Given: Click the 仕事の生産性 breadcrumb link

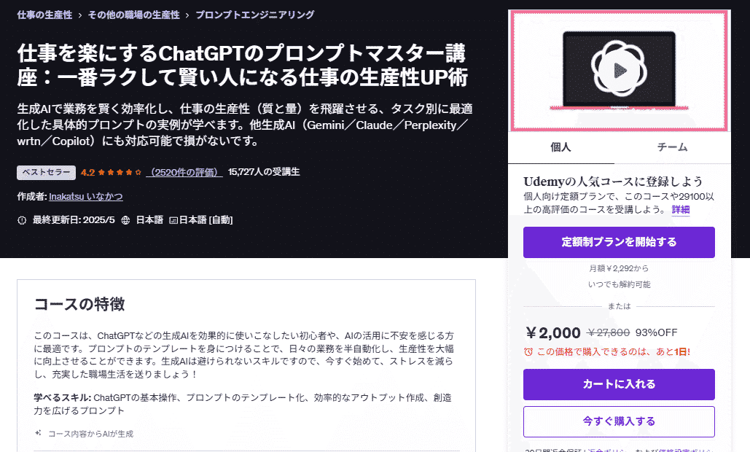Looking at the screenshot, I should 44,13.
